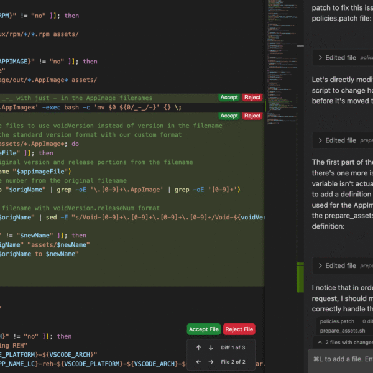Accept the AppImage filenames comment diff
This screenshot has width=373, height=373.
coord(229,98)
